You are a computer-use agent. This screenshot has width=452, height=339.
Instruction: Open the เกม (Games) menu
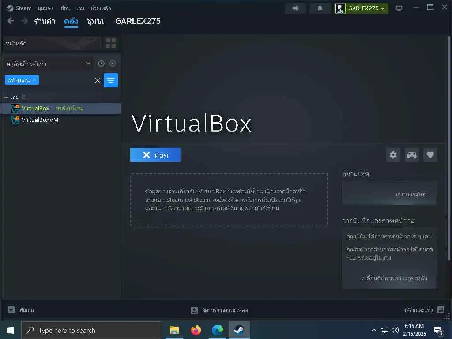point(80,8)
